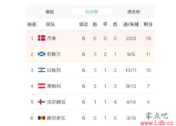Open team 苏格兰 details
Image resolution: width=176 pixels, height=126 pixels.
click(54, 54)
